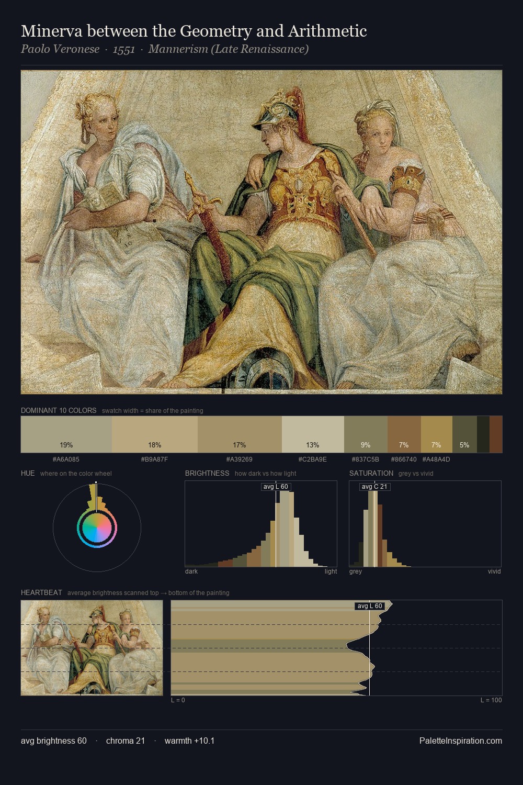
Task: Click the hex code #A39269 text
Action: pos(240,459)
